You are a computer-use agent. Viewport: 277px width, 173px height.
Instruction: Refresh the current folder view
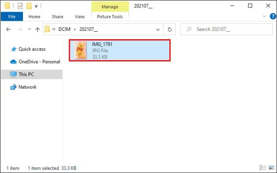point(169,29)
